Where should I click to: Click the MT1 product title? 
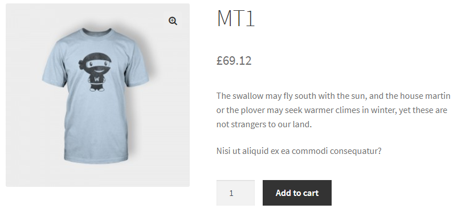click(x=236, y=18)
